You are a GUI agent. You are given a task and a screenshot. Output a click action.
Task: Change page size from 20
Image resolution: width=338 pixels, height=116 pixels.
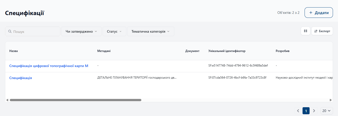click(327, 111)
